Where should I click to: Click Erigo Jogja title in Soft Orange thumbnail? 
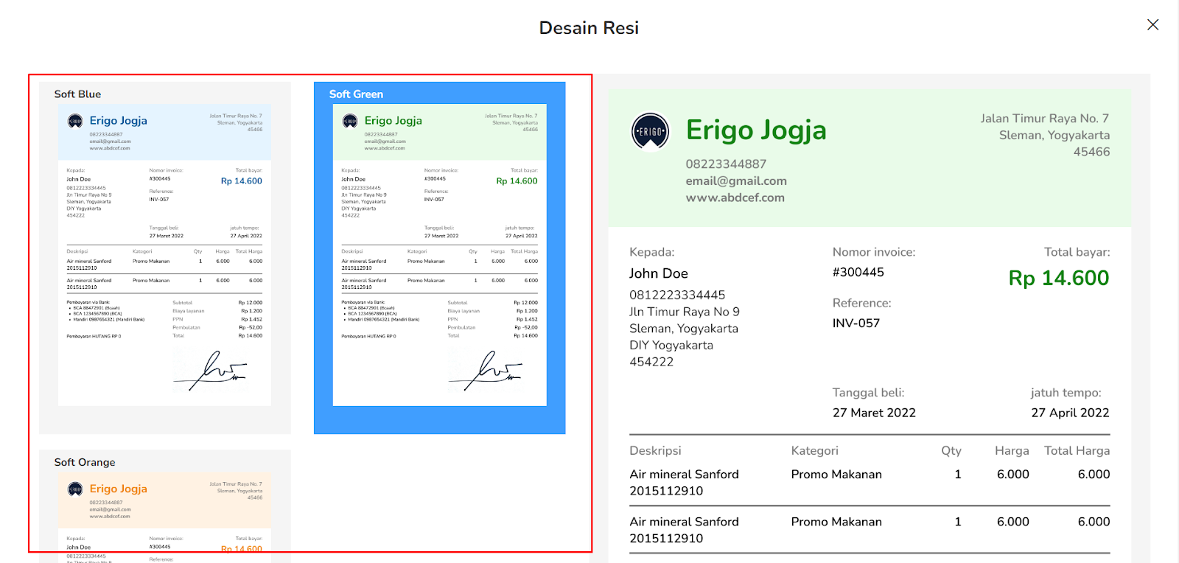(x=119, y=489)
